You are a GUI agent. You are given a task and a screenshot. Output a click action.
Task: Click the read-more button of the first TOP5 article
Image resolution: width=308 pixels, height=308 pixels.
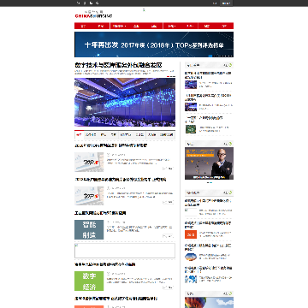point(168,169)
